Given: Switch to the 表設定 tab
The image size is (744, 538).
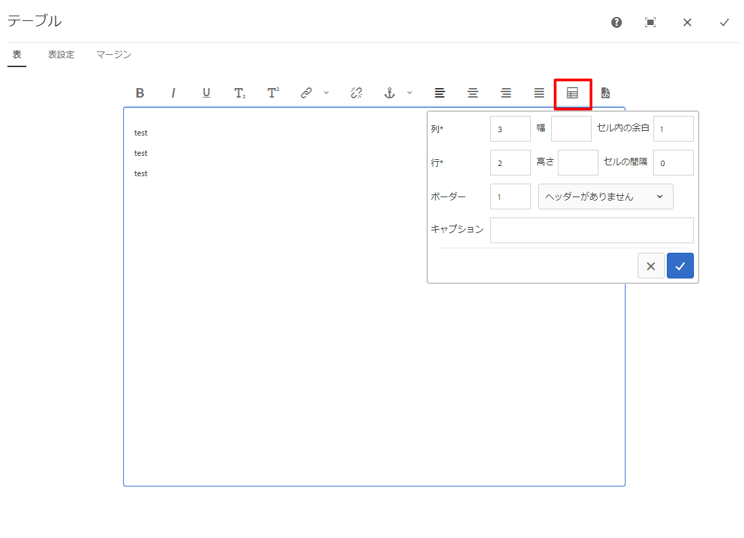Looking at the screenshot, I should (x=61, y=54).
